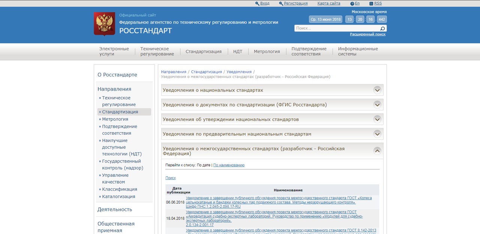Image resolution: width=480 pixels, height=234 pixels.
Task: Click the Ср. 13 июня 2018 date badge
Action: point(326,19)
